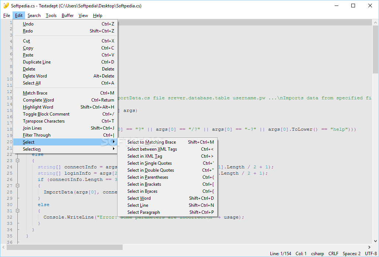Click the vertical scrollbar thumb
This screenshot has width=379, height=257.
coord(375,49)
